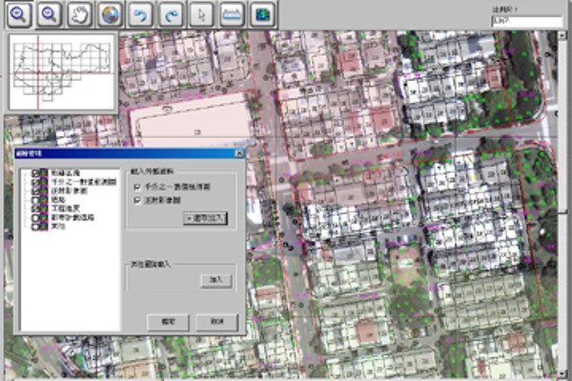The width and height of the screenshot is (572, 381).
Task: Click green layer icon beside 都市計劃道路 row
Action: (x=44, y=218)
